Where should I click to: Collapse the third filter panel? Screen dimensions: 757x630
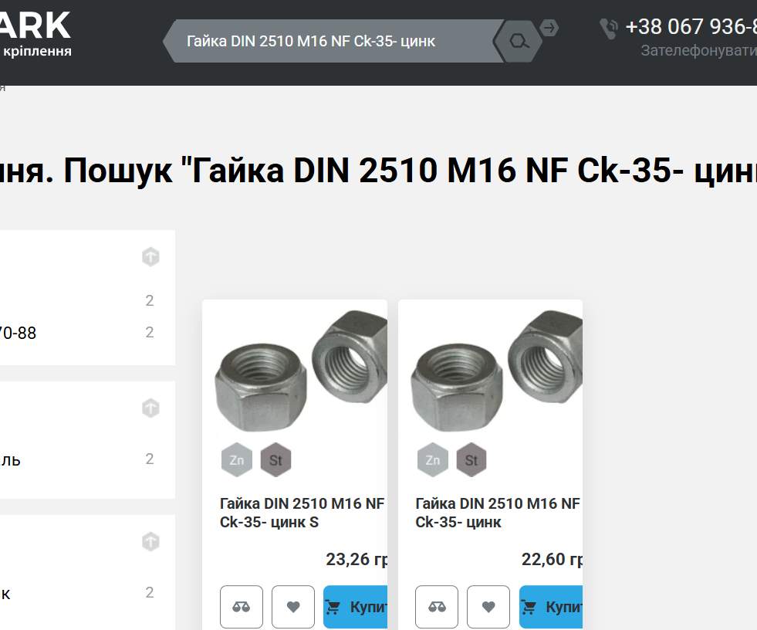coord(150,541)
